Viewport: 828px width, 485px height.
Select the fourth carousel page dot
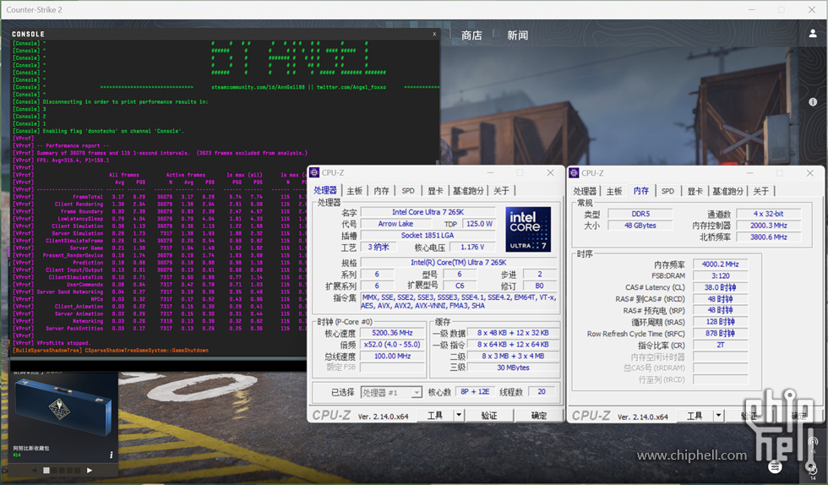pos(68,470)
